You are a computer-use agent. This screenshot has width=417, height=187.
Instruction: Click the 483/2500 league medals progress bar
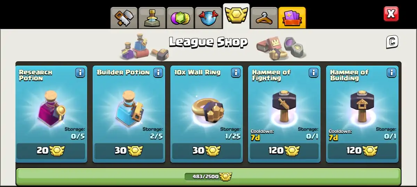pos(208,177)
